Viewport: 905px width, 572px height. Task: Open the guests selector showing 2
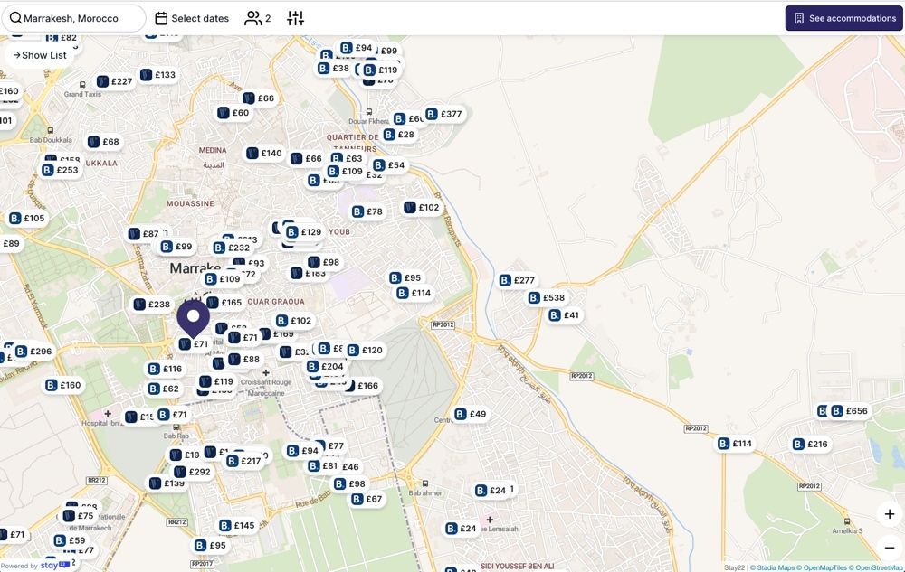click(257, 18)
